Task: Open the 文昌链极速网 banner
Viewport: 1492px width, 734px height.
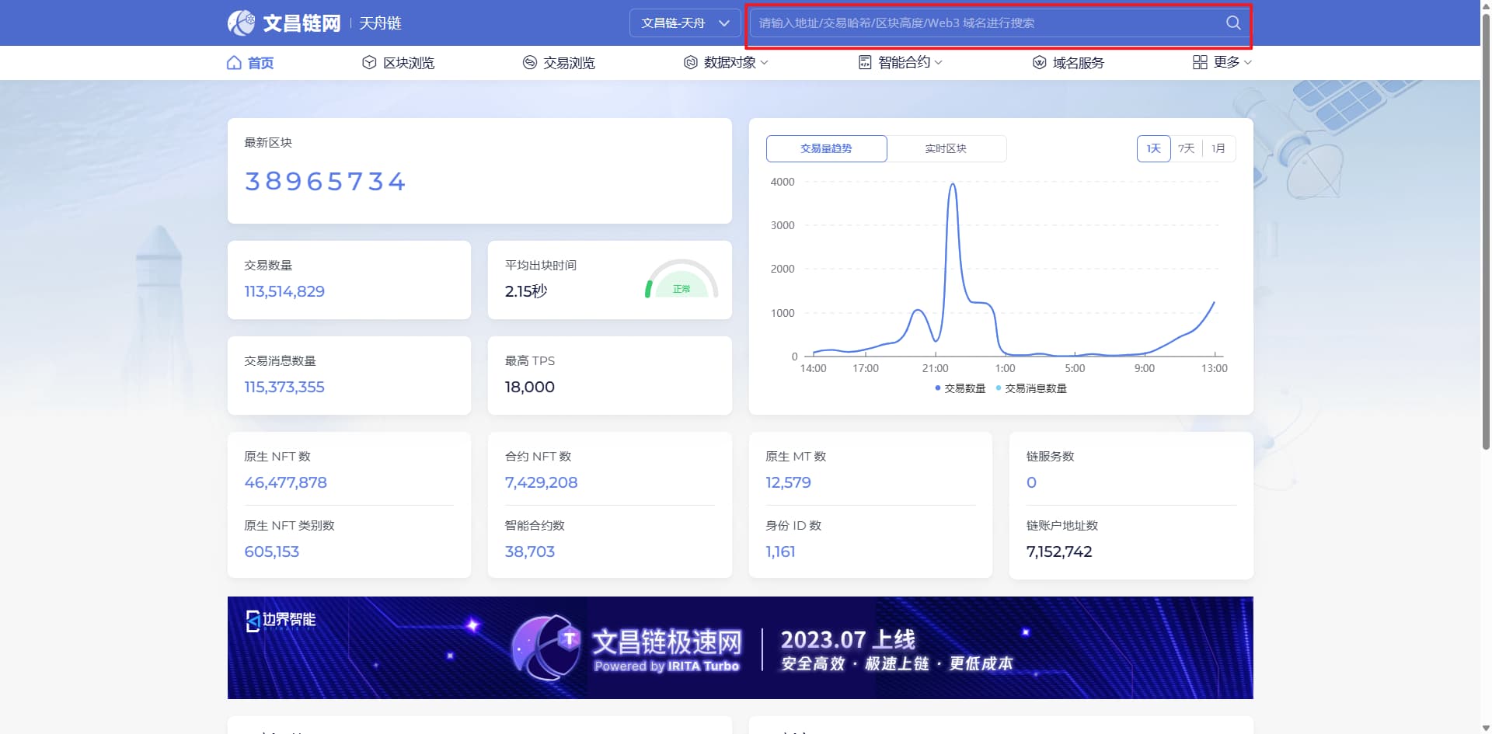Action: coord(740,648)
